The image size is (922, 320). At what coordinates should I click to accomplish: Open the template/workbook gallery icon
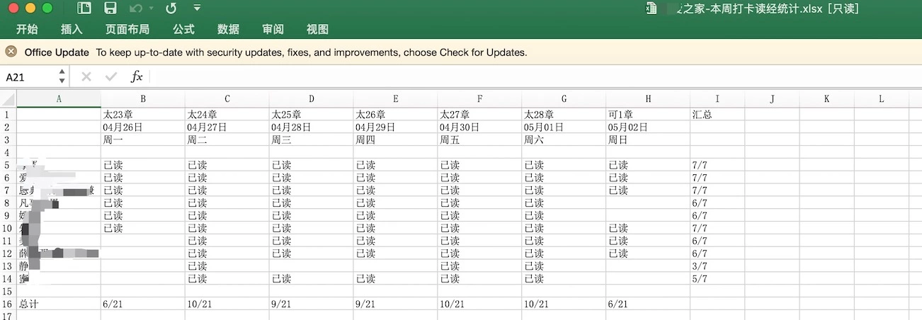(x=84, y=8)
